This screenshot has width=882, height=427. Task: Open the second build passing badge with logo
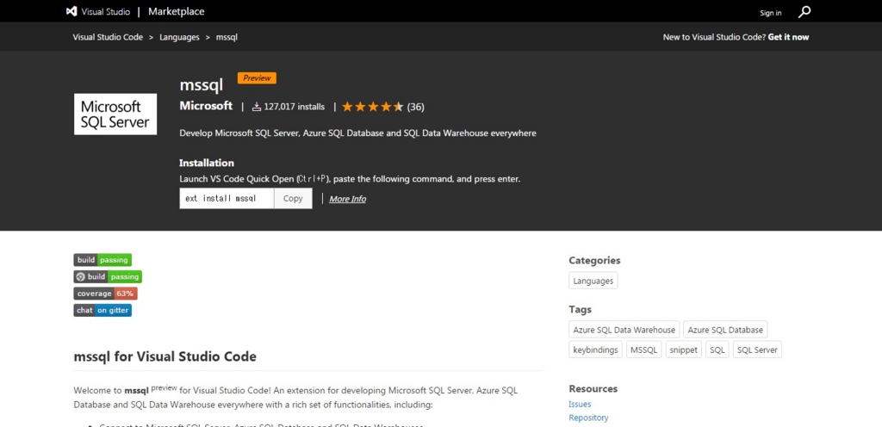coord(108,276)
